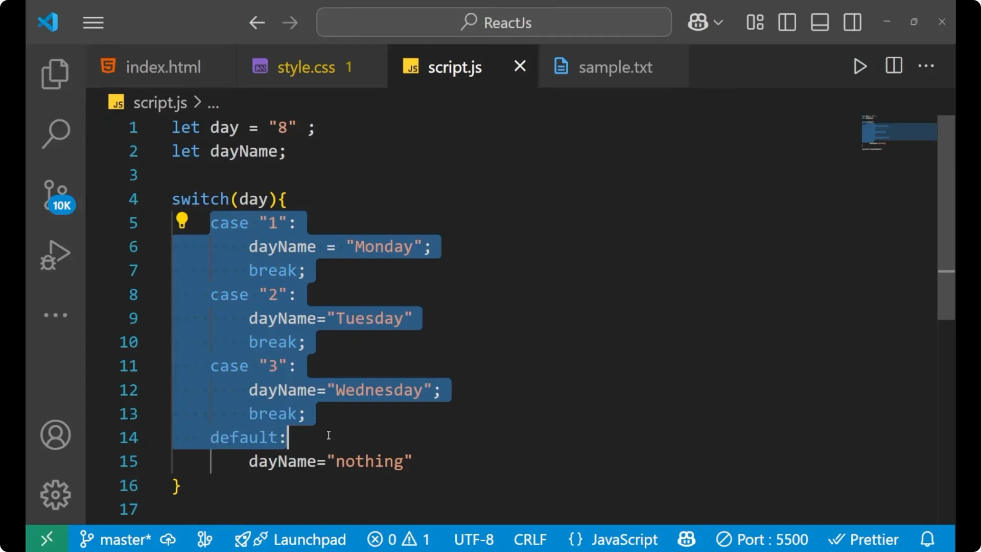Open the Run and Debug icon
Image resolution: width=981 pixels, height=552 pixels.
55,255
